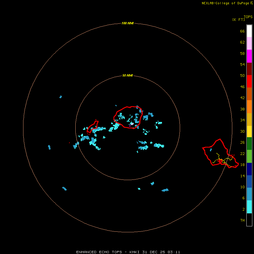
Task: Click the '26' legend value label
Action: tap(242, 143)
